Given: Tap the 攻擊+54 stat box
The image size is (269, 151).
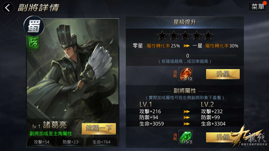Looking at the screenshot, I should pyautogui.click(x=41, y=142).
